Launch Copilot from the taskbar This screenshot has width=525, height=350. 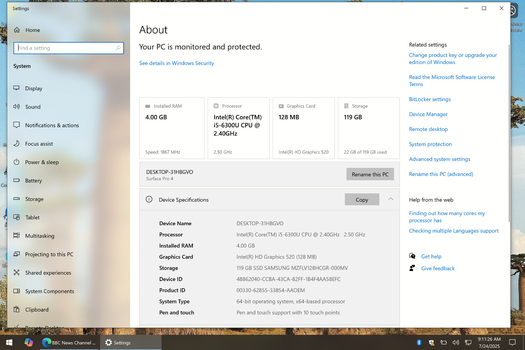(29, 342)
